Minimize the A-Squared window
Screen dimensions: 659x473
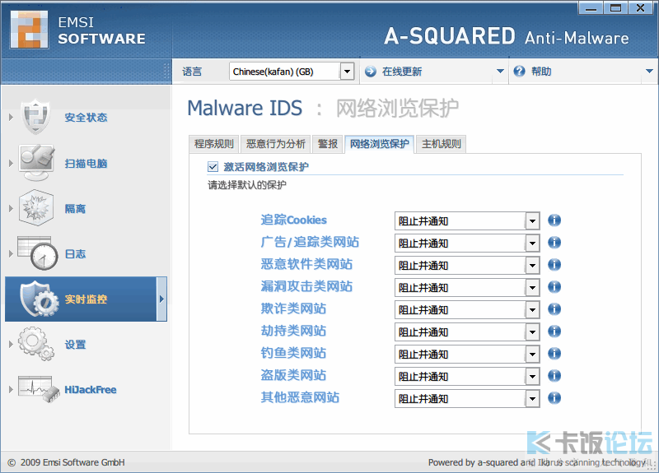591,8
